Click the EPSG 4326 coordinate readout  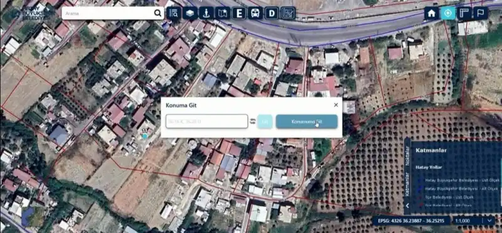(411, 220)
